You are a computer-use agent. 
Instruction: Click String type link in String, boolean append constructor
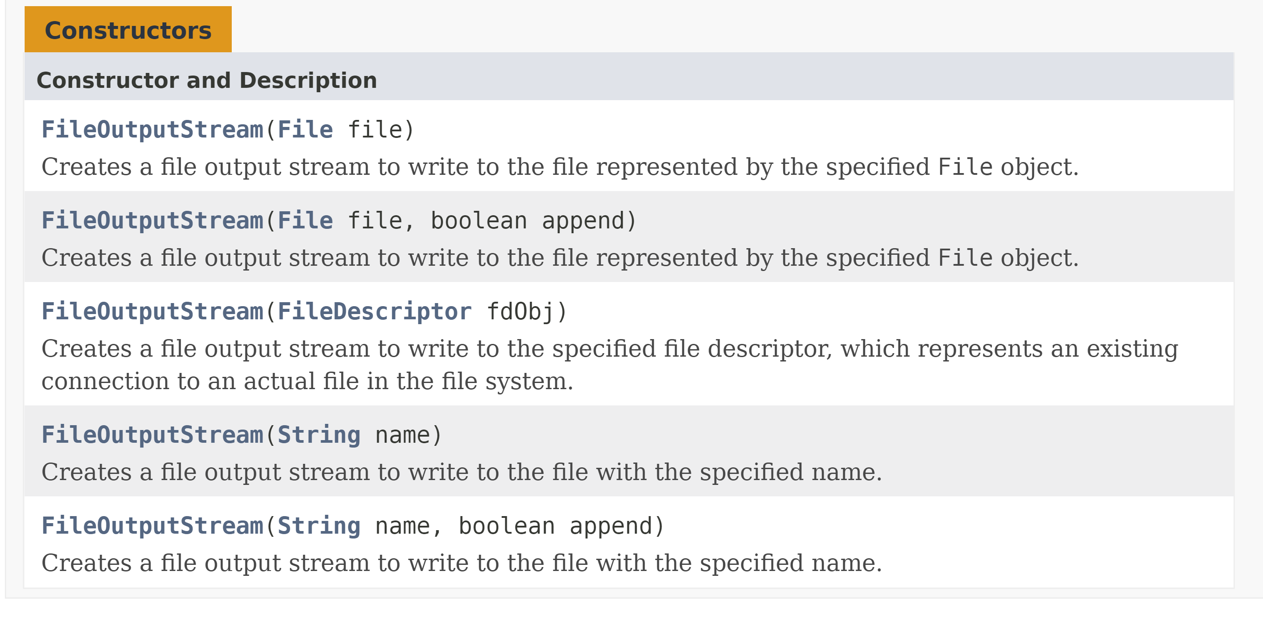tap(319, 526)
